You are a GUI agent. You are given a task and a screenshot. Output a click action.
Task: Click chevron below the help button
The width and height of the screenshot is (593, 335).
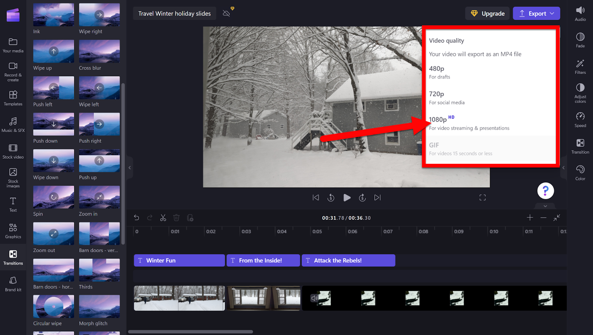545,206
